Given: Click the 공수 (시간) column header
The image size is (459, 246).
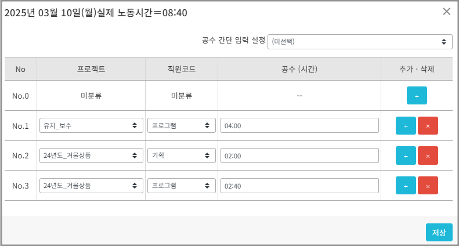Looking at the screenshot, I should [299, 69].
